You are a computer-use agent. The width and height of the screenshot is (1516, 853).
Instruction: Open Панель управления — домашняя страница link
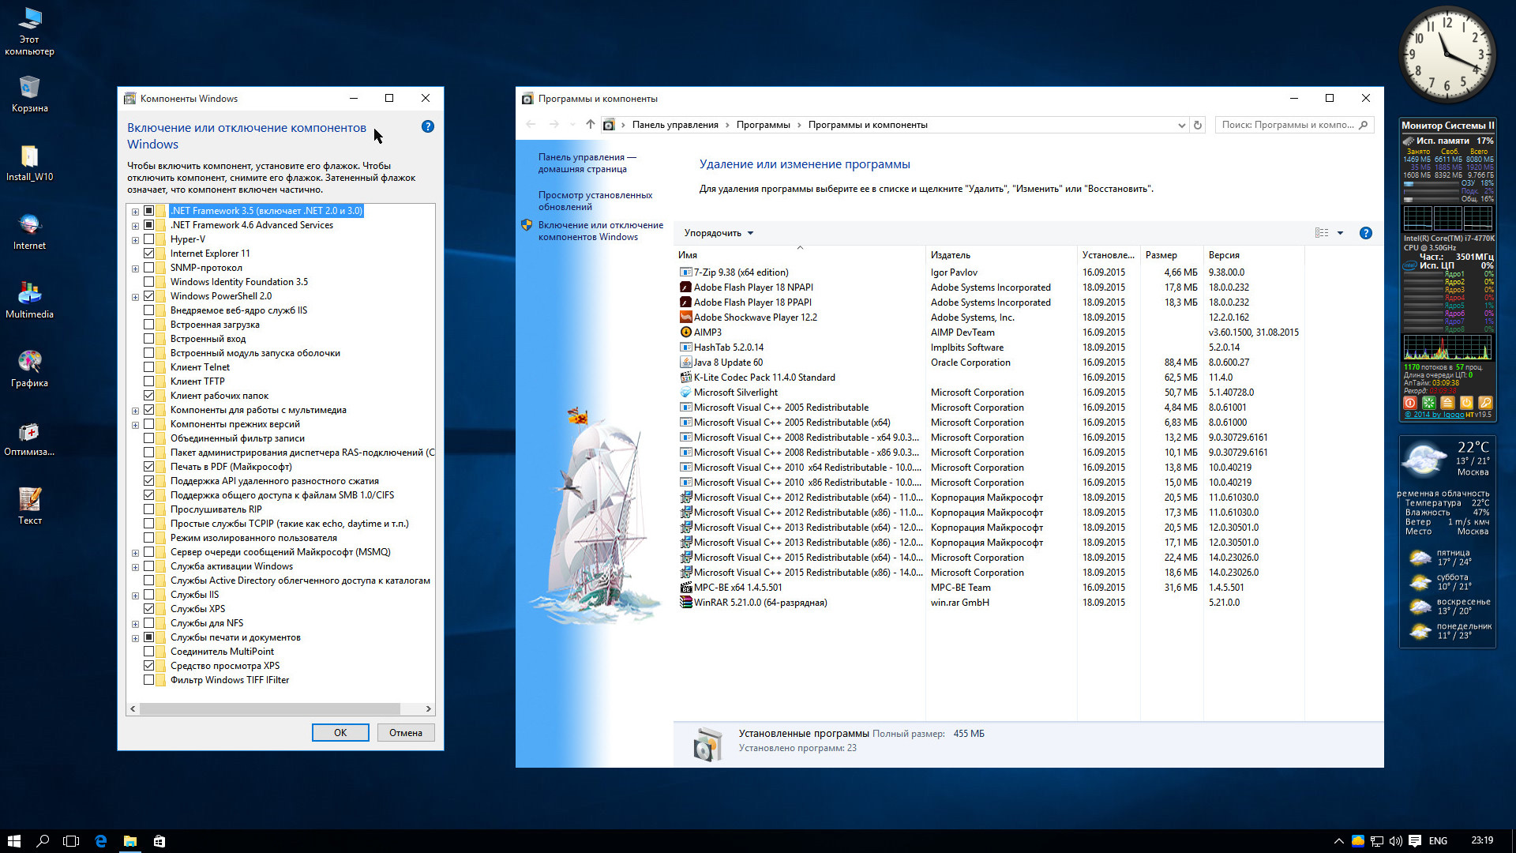pos(587,163)
